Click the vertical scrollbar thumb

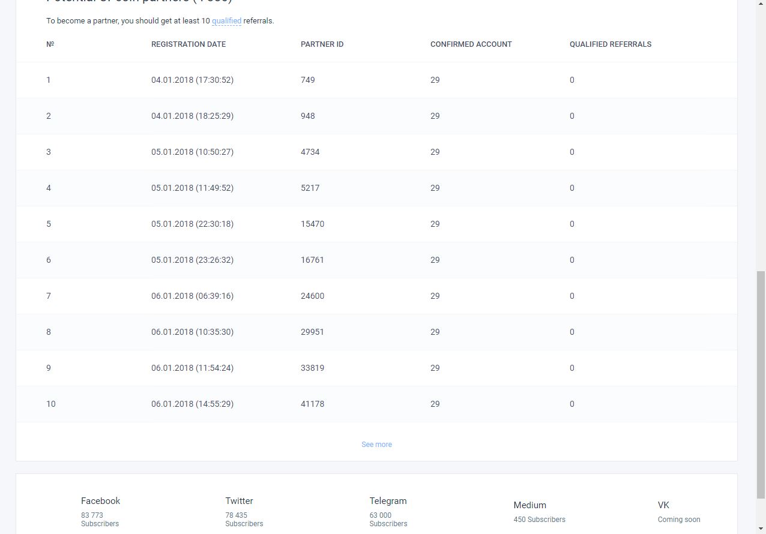[761, 384]
